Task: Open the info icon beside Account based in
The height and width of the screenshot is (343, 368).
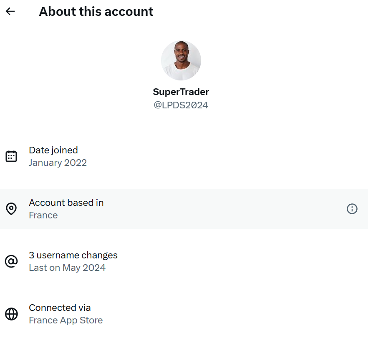Action: tap(352, 209)
